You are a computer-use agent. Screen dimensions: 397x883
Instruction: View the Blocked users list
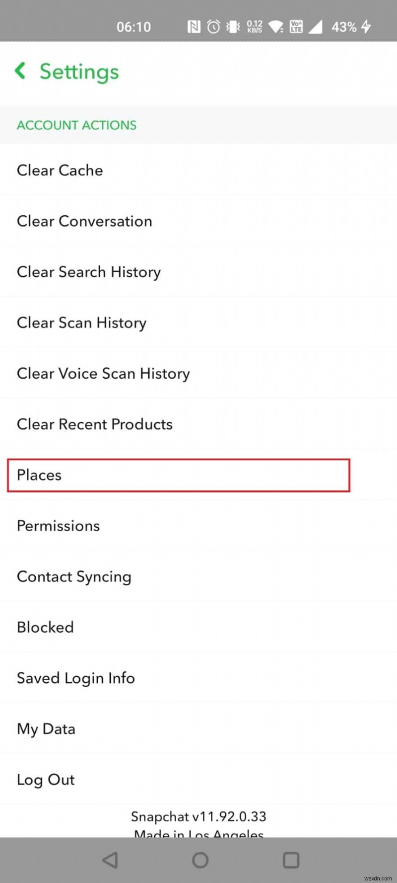(45, 627)
